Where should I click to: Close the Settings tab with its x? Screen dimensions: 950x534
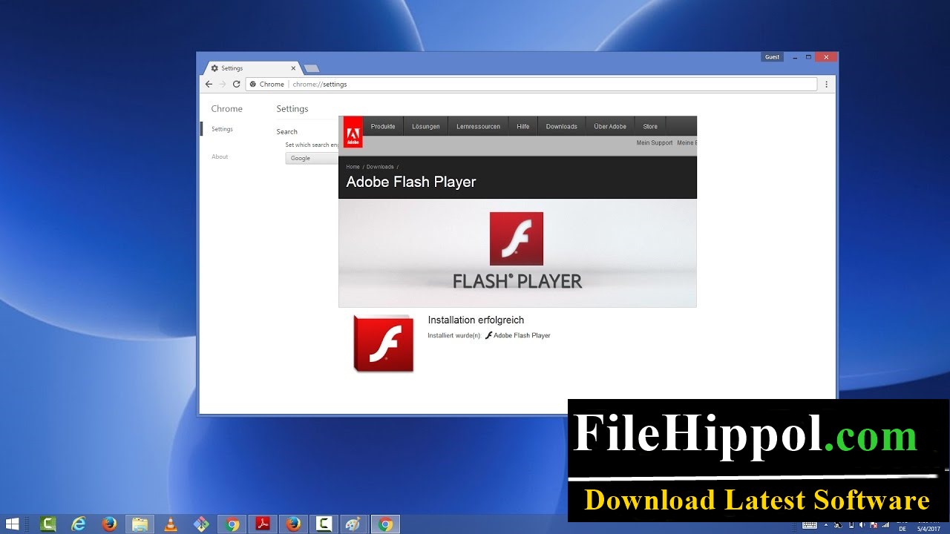293,68
